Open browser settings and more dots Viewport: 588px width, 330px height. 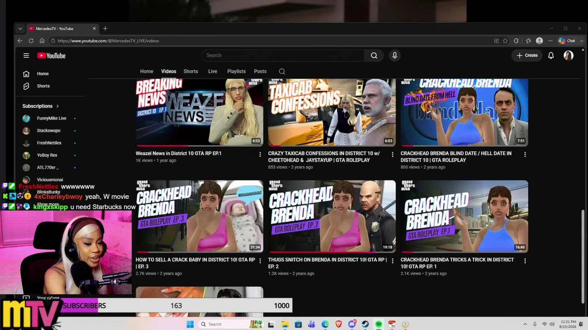click(550, 41)
